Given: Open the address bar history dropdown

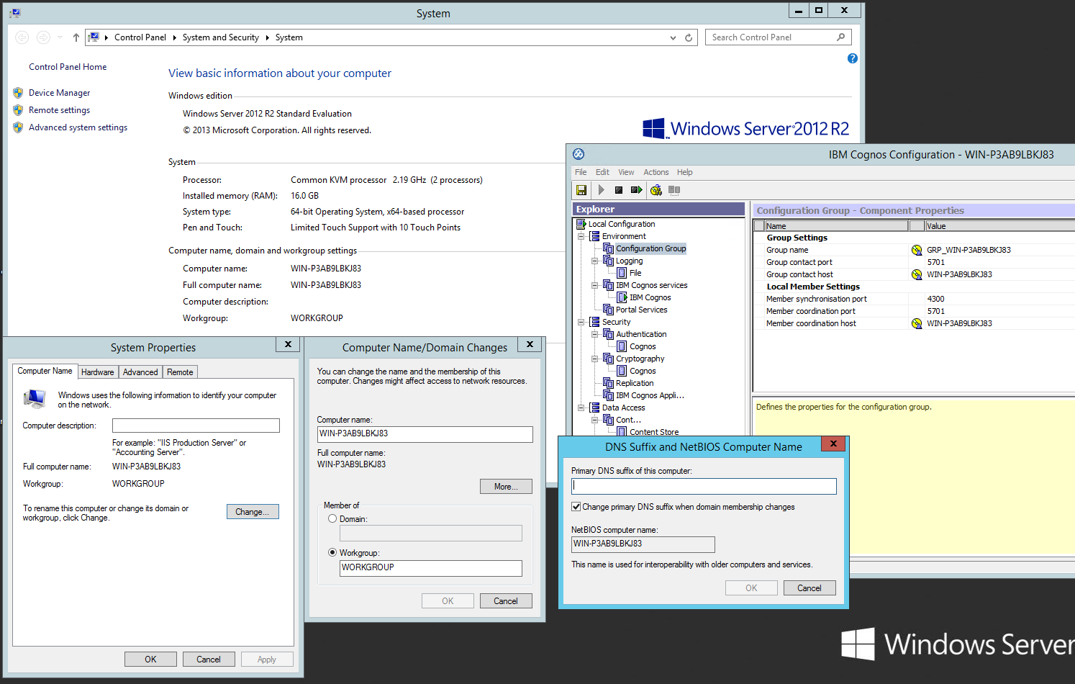Looking at the screenshot, I should (673, 37).
